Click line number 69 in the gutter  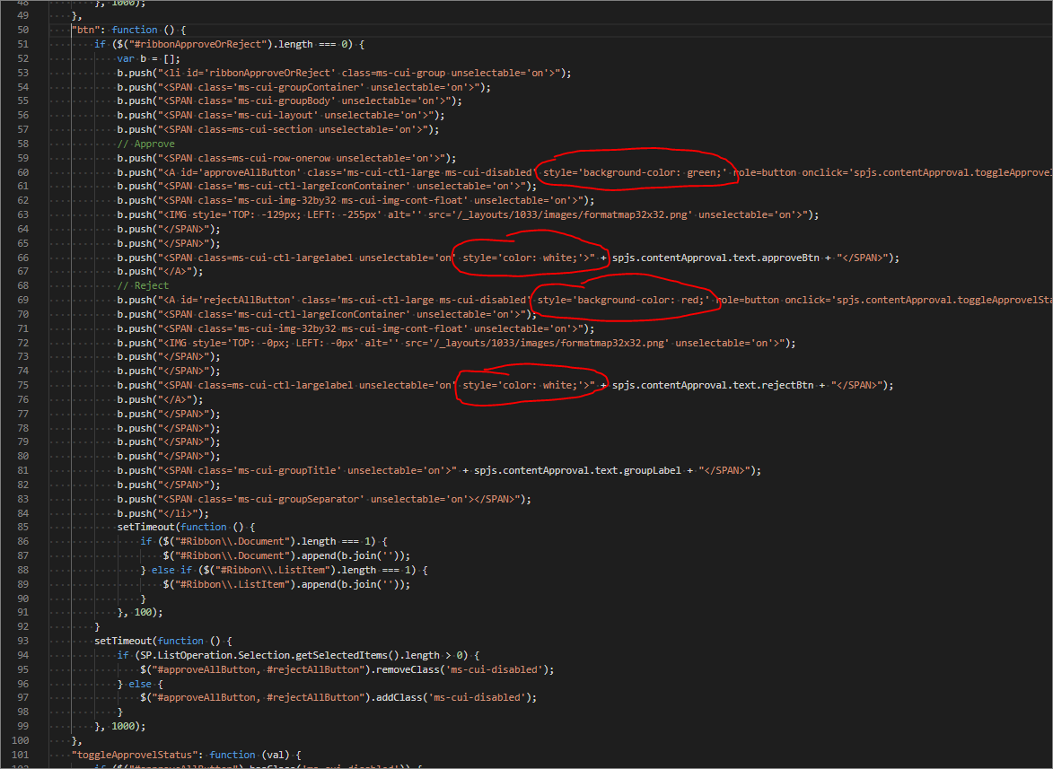pyautogui.click(x=23, y=300)
